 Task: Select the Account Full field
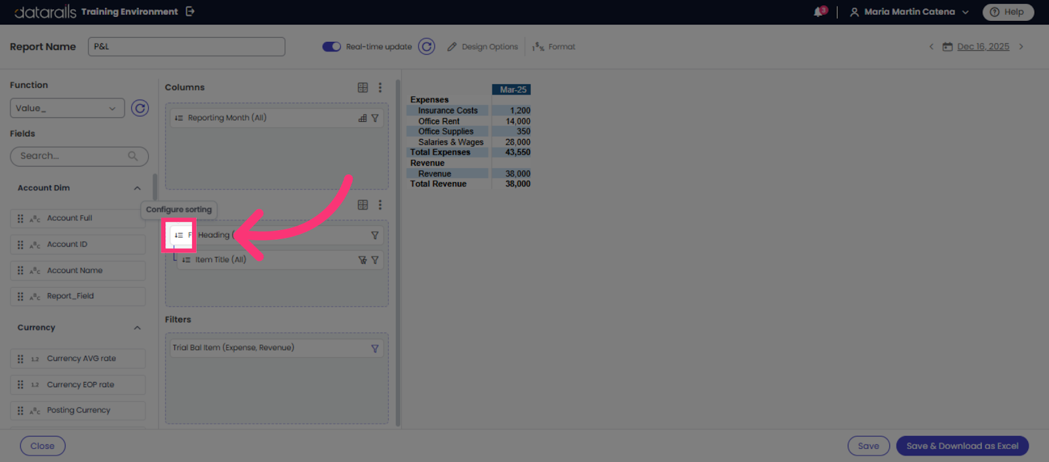click(x=77, y=218)
